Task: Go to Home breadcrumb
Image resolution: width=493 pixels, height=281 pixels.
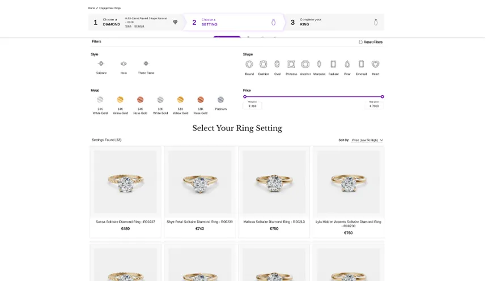Action: (91, 8)
